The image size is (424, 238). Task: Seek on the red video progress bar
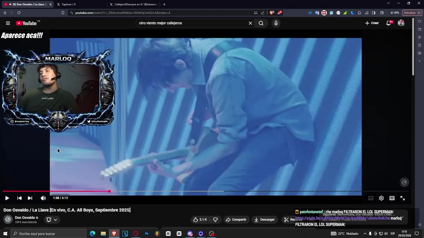tap(205, 191)
